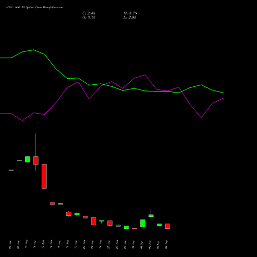Select the '02 Sep' date label

(x=150, y=245)
